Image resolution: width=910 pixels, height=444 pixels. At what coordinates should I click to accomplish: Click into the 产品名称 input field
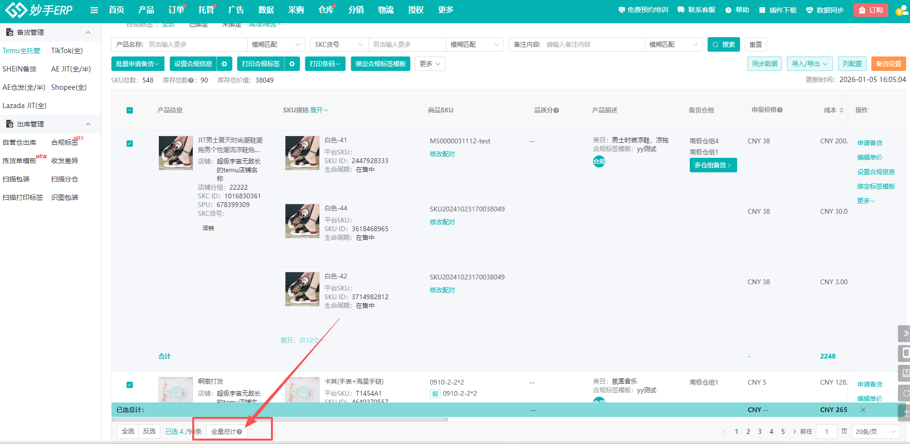click(197, 44)
